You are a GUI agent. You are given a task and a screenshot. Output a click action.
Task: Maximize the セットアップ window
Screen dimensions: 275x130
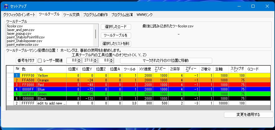tap(253, 6)
